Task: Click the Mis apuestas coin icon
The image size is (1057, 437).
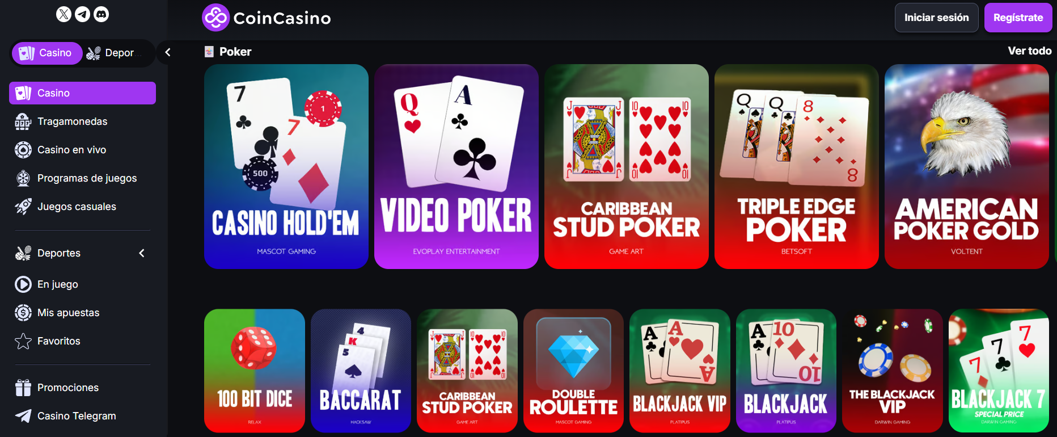Action: (23, 313)
